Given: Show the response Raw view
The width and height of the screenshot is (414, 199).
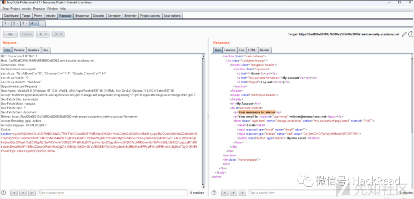Looking at the screenshot, I should coord(218,50).
